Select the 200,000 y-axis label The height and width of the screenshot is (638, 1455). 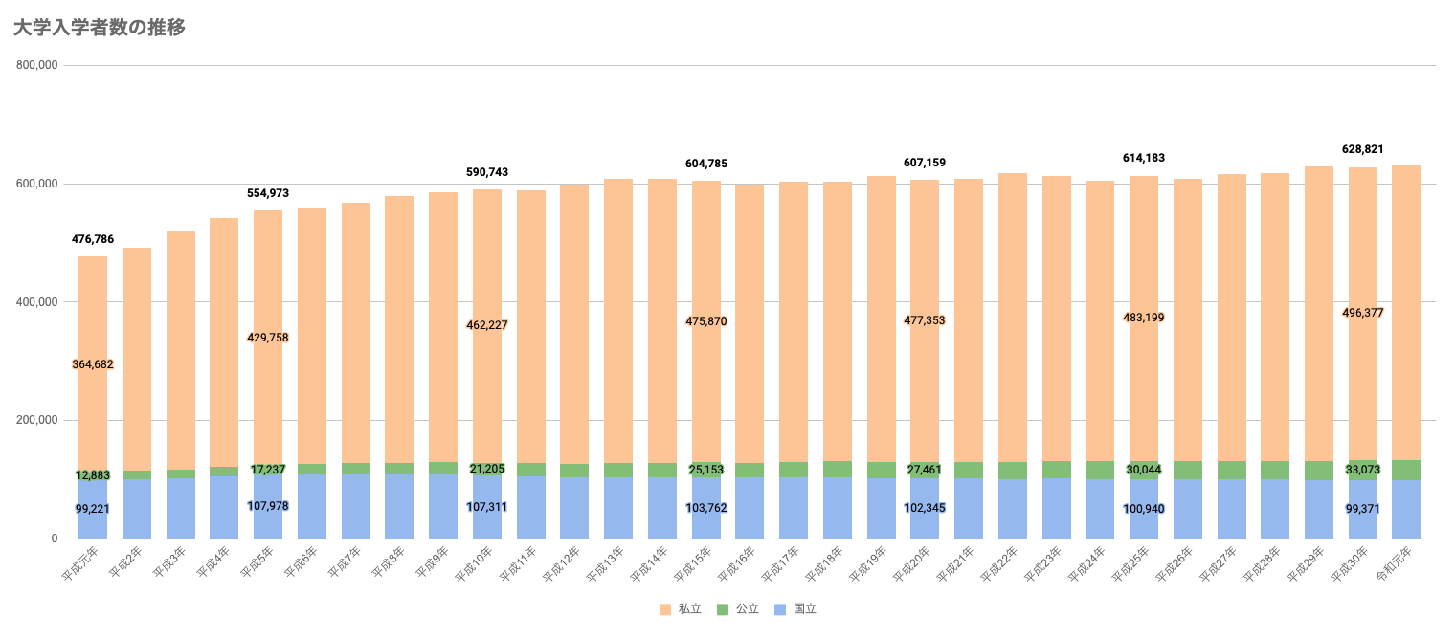[x=38, y=421]
